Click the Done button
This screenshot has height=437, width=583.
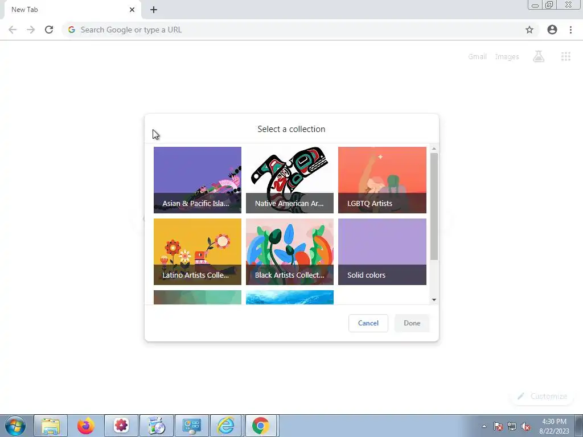412,323
